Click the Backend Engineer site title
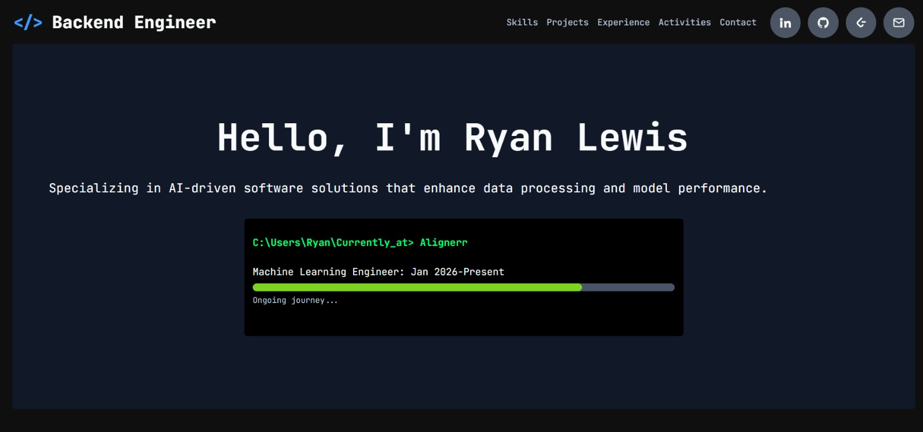The image size is (923, 432). (x=134, y=22)
